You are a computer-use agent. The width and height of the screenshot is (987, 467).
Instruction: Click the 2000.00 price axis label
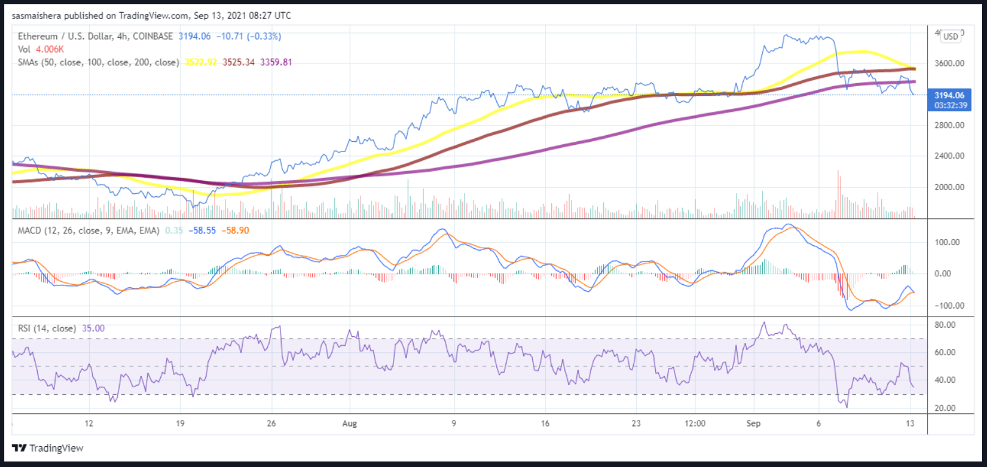[x=949, y=187]
